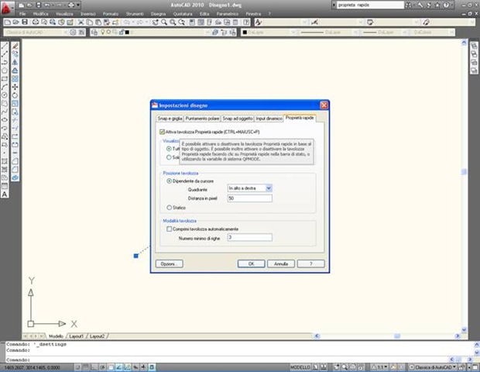This screenshot has height=372, width=480.
Task: Select the Move tool icon
Action: tap(15, 87)
